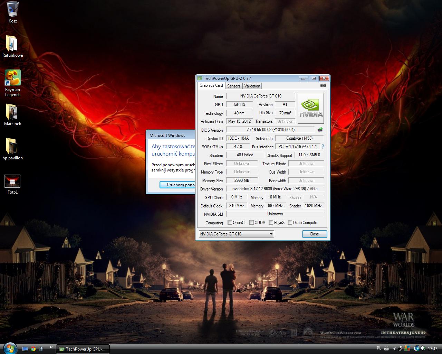Click the Subvendor value Gigabyte (1458)
The image size is (442, 354).
(300, 138)
